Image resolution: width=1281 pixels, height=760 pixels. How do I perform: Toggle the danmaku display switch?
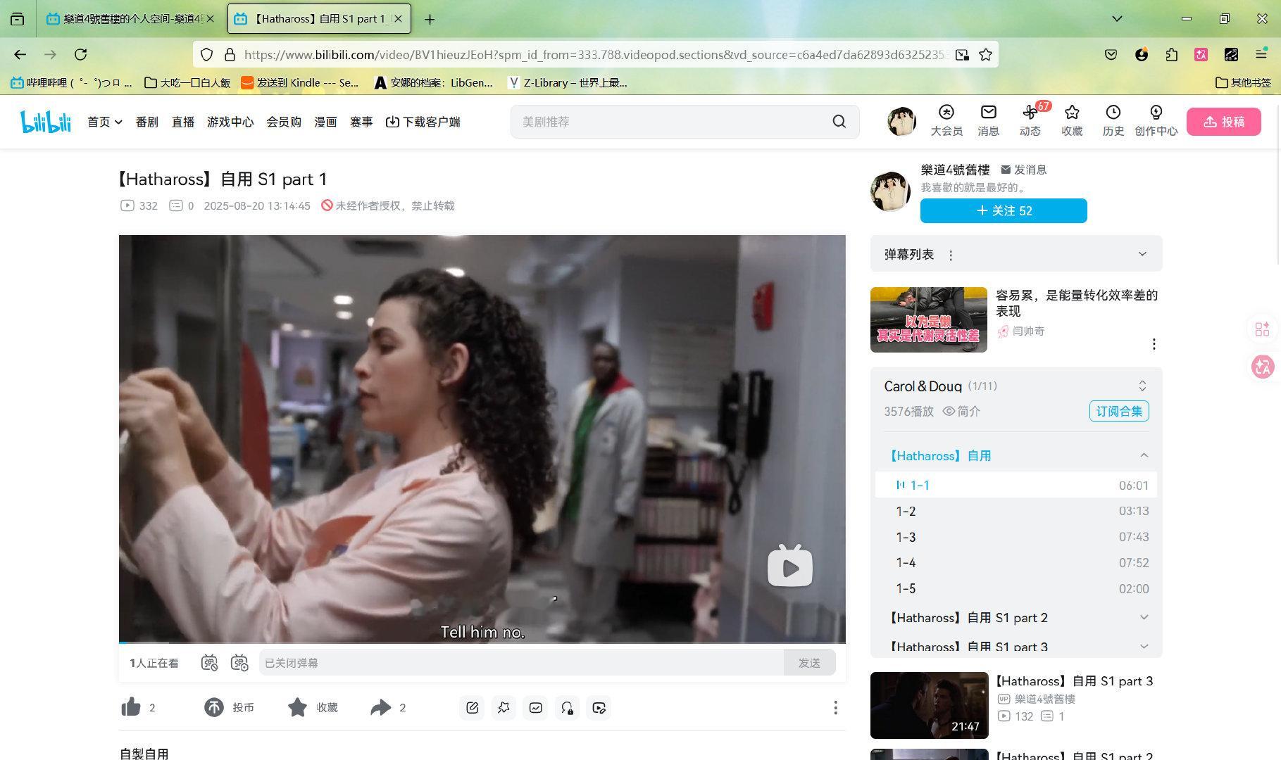point(209,663)
